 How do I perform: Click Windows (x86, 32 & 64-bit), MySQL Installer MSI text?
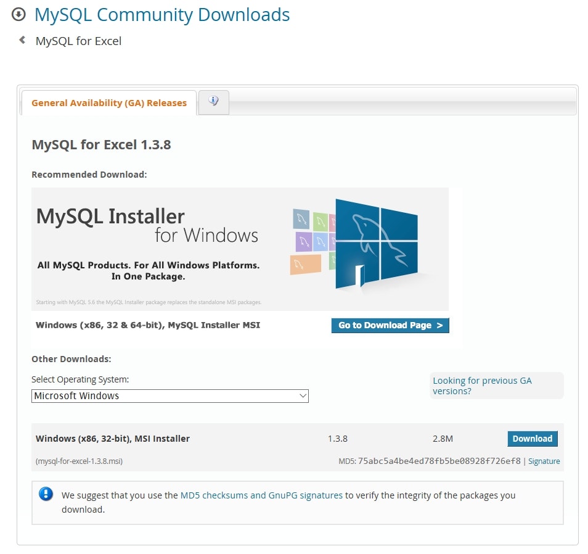tap(148, 325)
